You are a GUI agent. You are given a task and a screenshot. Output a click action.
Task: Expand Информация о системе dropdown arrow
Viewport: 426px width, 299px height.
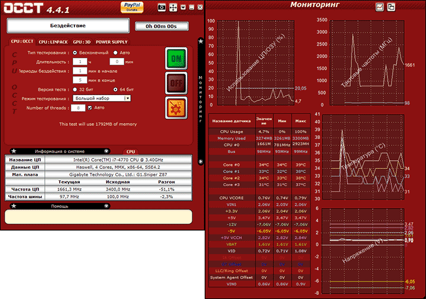click(x=106, y=151)
